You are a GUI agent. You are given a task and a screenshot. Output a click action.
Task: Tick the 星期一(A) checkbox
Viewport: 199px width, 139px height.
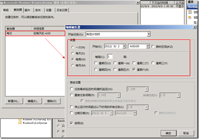pyautogui.click(x=115, y=63)
